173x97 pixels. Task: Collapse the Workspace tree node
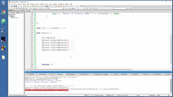point(9,14)
